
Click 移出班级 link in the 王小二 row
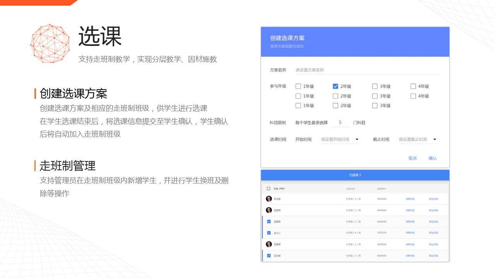click(x=434, y=233)
